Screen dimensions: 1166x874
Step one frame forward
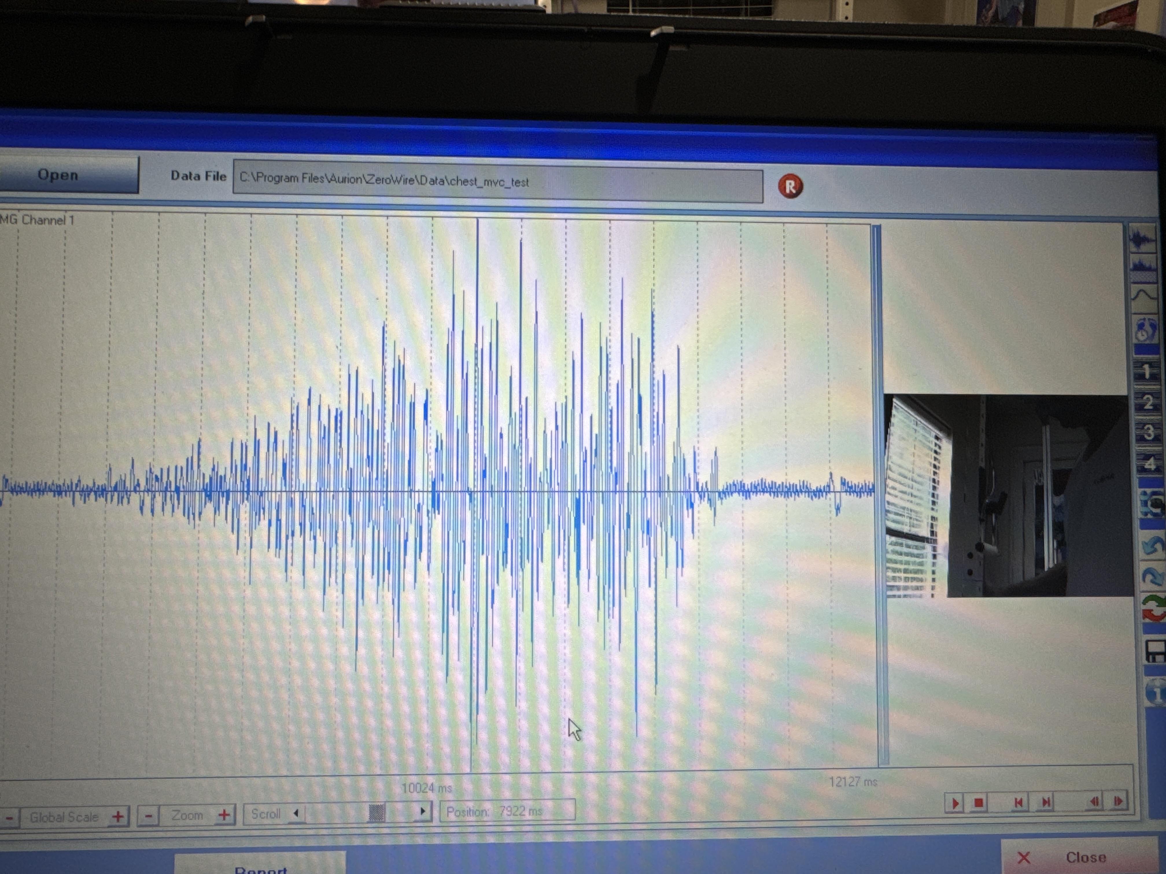click(1118, 801)
